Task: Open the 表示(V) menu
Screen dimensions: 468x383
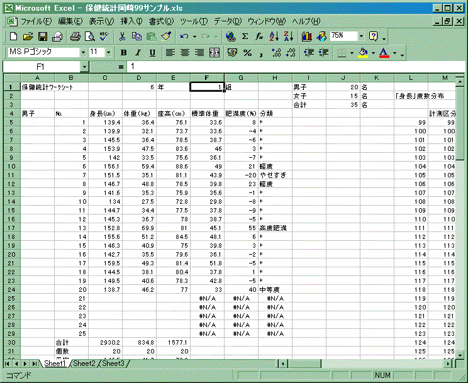Action: [101, 21]
